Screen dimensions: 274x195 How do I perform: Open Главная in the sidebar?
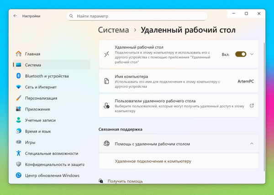[x=52, y=54]
